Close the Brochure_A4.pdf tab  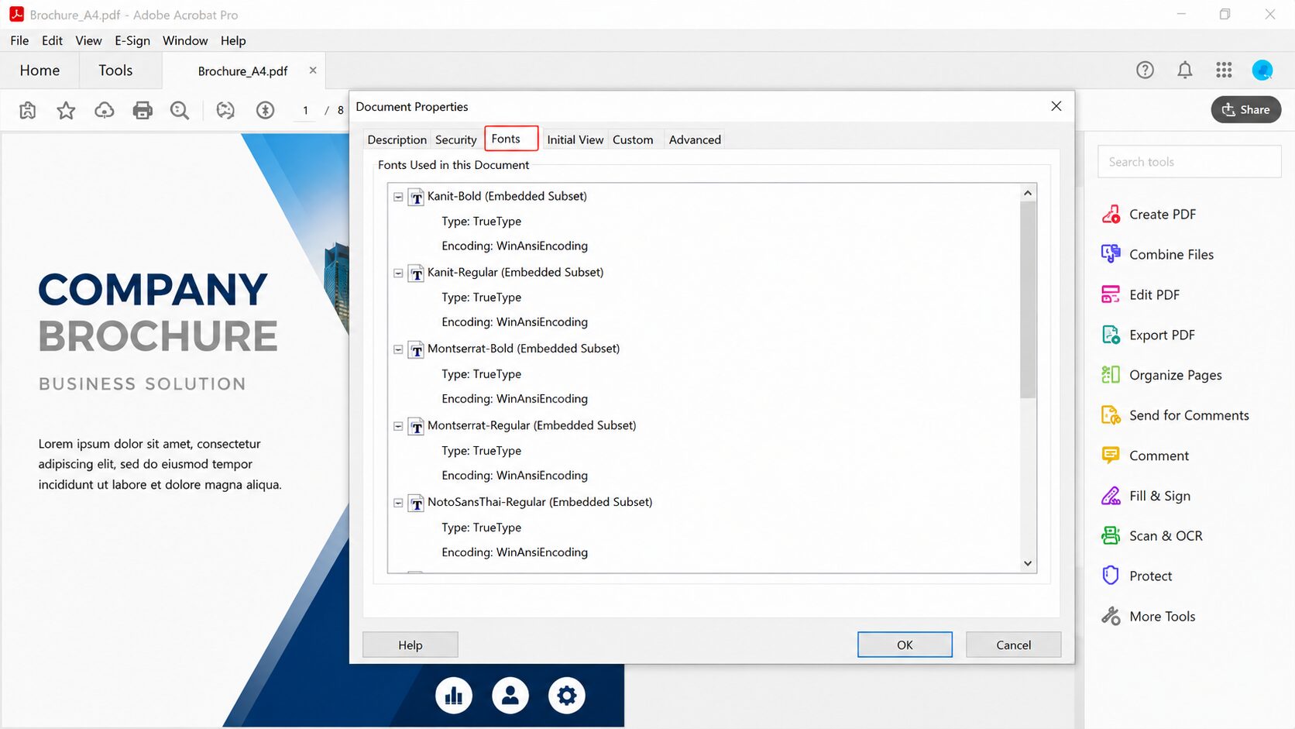pos(313,70)
